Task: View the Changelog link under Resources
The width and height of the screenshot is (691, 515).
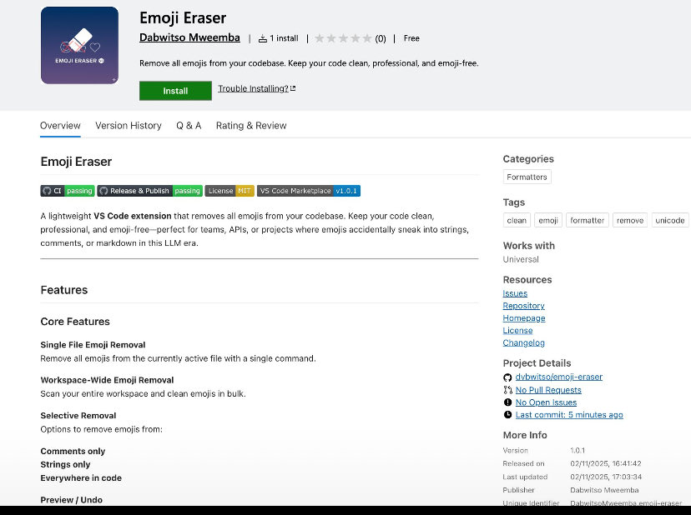Action: pos(523,342)
